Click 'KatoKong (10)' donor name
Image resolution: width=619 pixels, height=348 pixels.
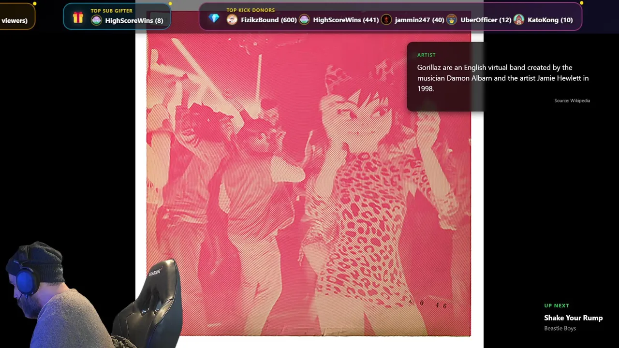click(550, 20)
